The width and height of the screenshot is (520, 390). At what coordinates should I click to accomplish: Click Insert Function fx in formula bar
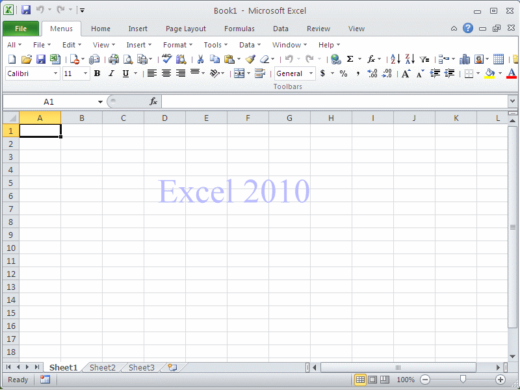point(153,101)
